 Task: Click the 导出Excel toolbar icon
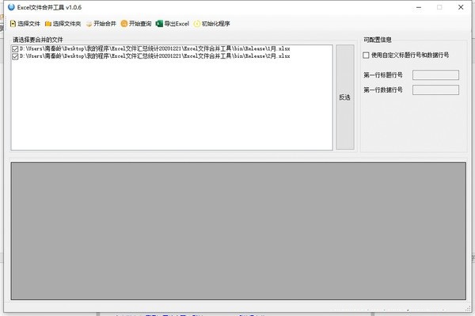tap(159, 24)
